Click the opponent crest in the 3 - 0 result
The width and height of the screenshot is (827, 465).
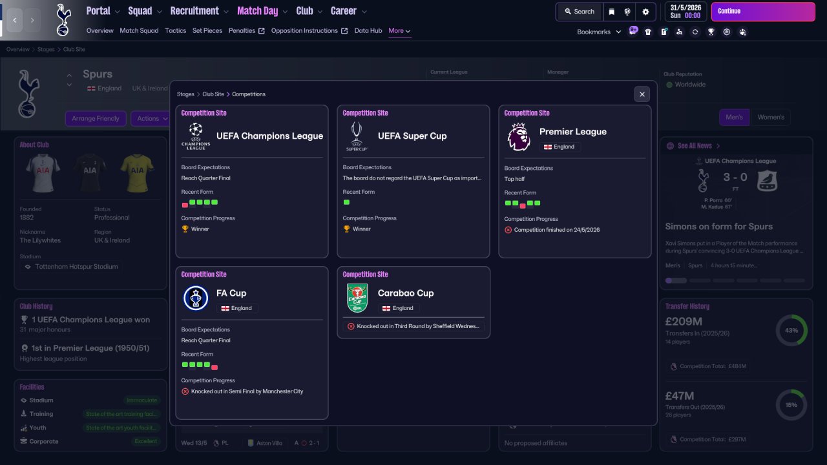(x=767, y=180)
